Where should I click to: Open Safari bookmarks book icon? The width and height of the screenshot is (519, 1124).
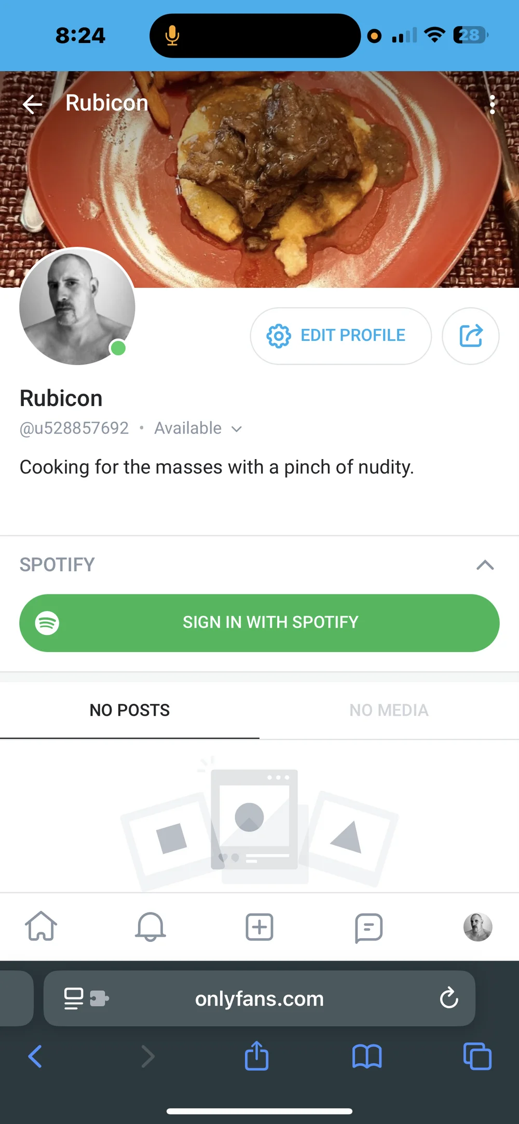[x=366, y=1056]
